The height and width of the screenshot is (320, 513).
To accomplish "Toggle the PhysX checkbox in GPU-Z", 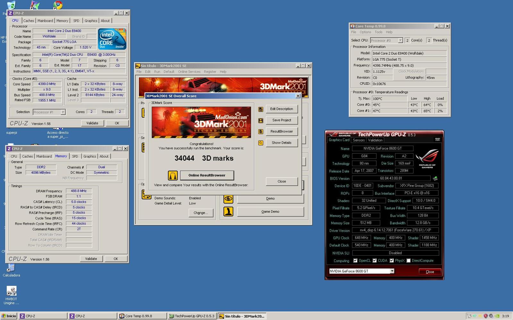I will (x=391, y=260).
